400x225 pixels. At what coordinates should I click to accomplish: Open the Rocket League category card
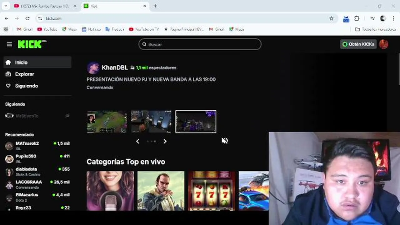click(254, 191)
